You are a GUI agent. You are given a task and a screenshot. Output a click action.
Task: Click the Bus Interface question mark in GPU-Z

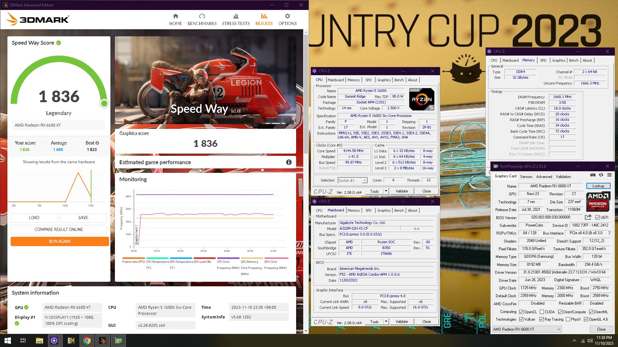coord(609,233)
